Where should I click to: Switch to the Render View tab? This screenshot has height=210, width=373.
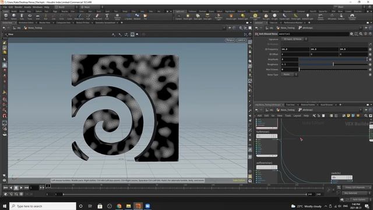[45, 23]
